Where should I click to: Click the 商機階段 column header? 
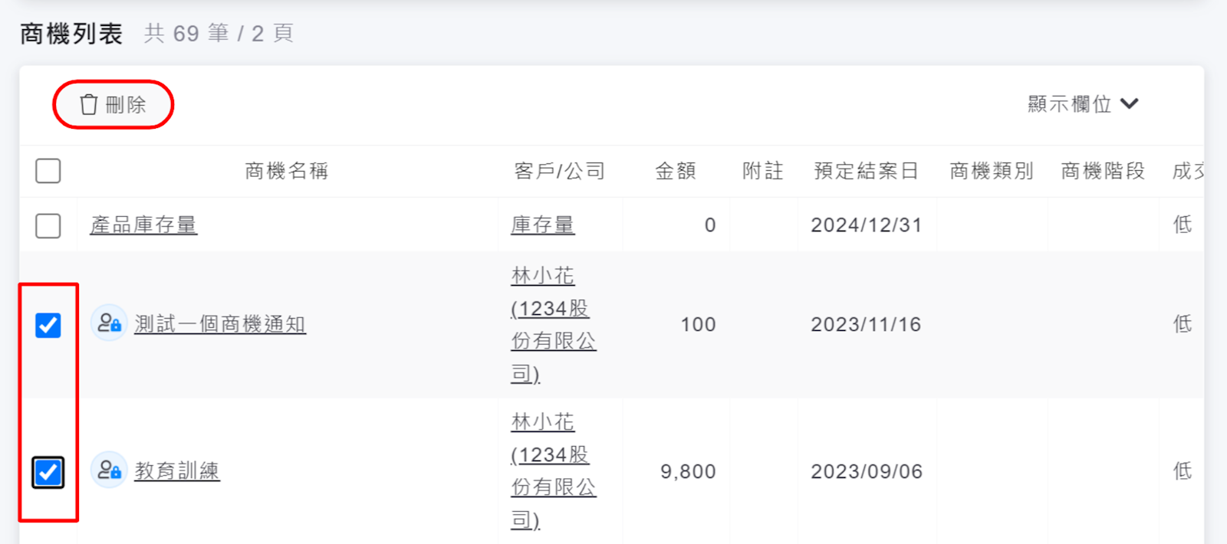click(x=1103, y=171)
